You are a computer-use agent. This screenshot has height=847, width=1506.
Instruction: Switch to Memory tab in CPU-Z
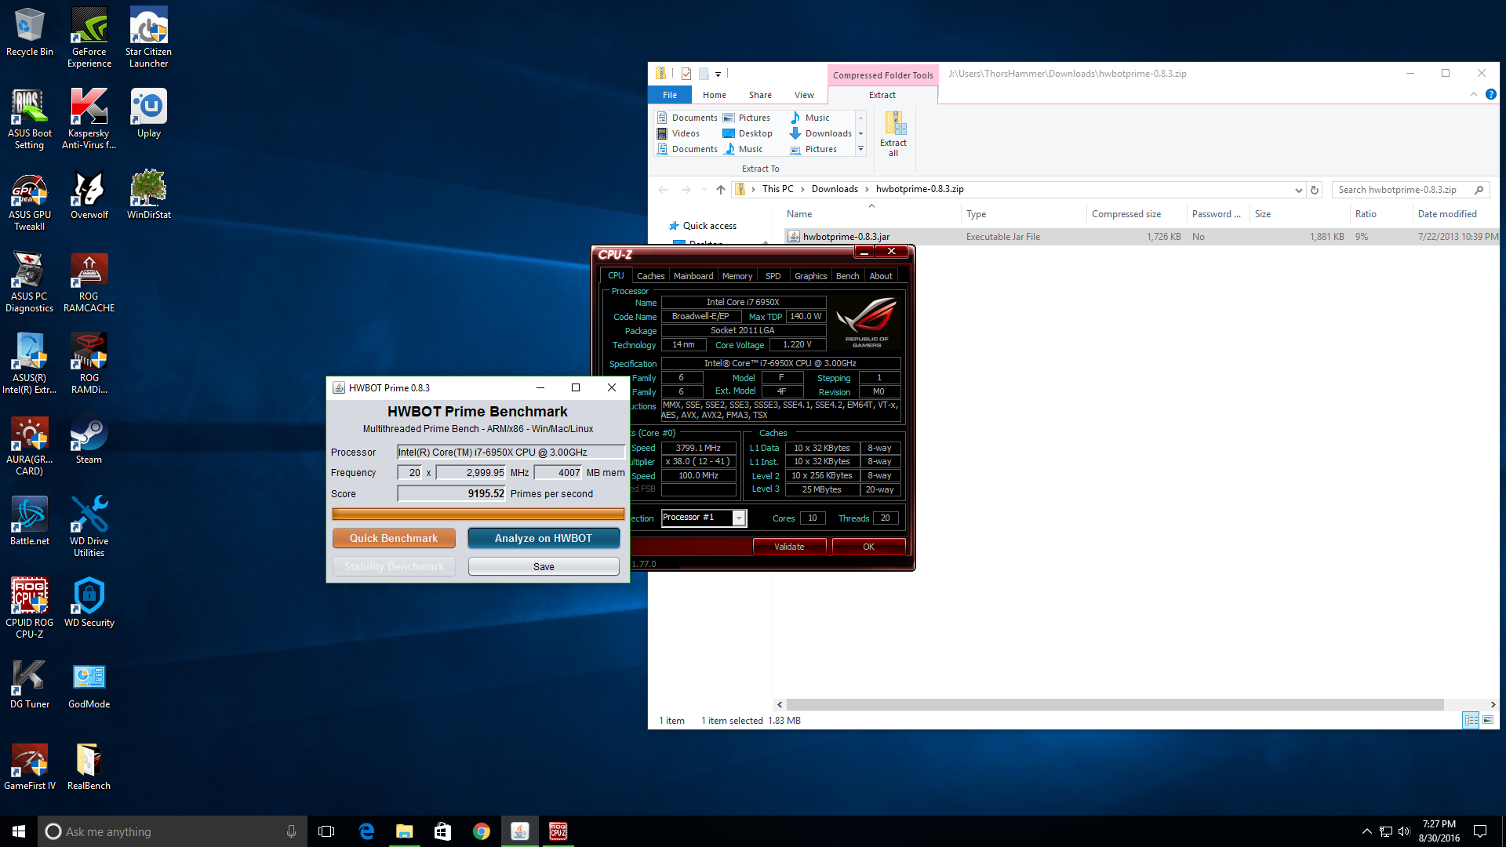[737, 276]
